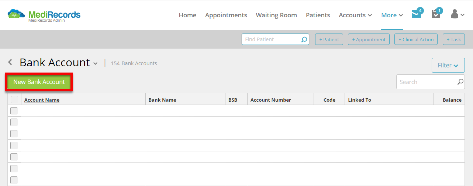The image size is (473, 186).
Task: Click the MediRecords cloud logo
Action: (x=17, y=15)
